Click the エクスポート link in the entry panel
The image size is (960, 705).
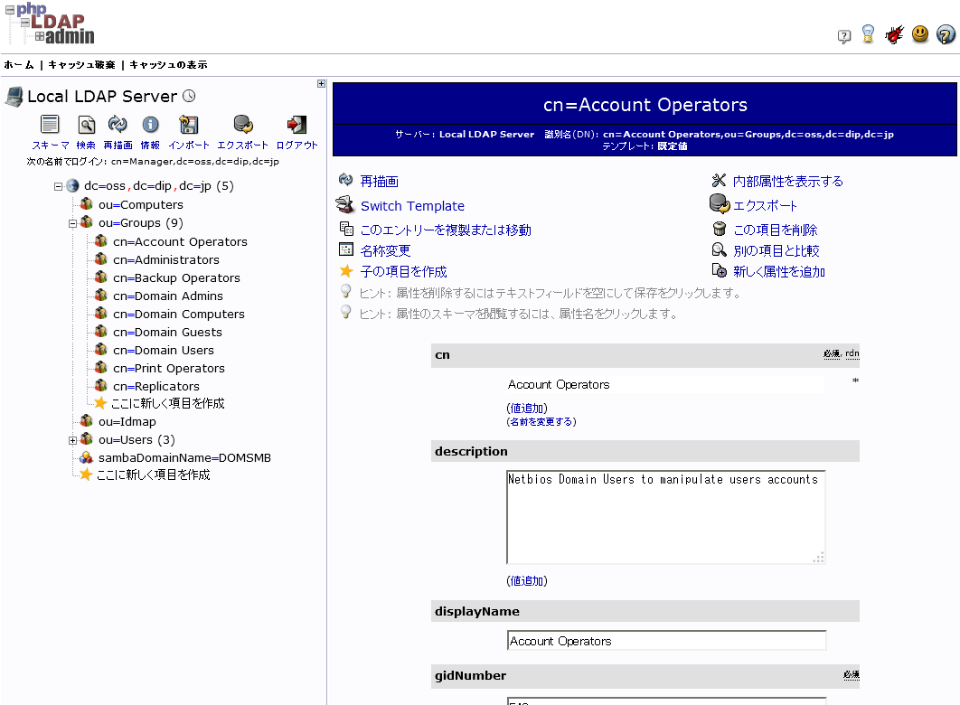coord(766,206)
